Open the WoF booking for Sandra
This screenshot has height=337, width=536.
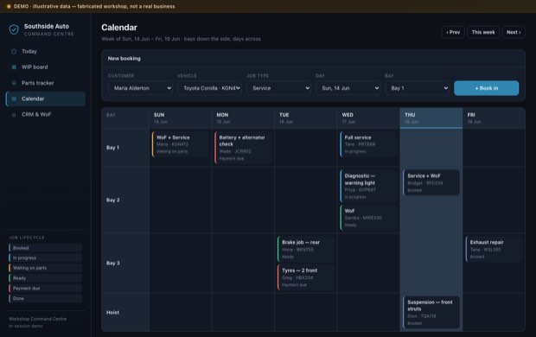(x=368, y=218)
